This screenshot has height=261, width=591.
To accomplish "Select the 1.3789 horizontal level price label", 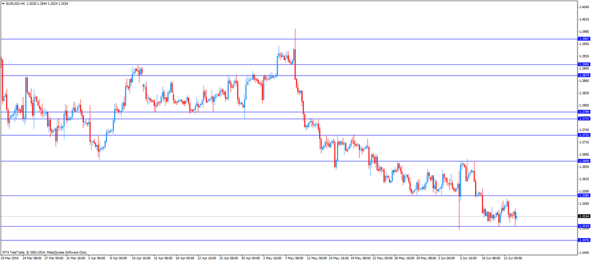I will 584,112.
